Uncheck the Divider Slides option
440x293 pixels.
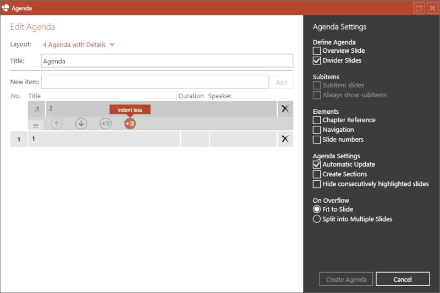point(317,60)
